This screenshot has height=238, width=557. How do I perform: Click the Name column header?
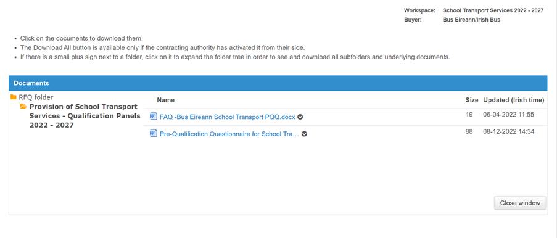tap(165, 100)
